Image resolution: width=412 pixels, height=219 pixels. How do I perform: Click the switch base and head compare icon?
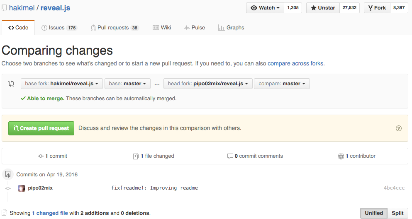11,84
